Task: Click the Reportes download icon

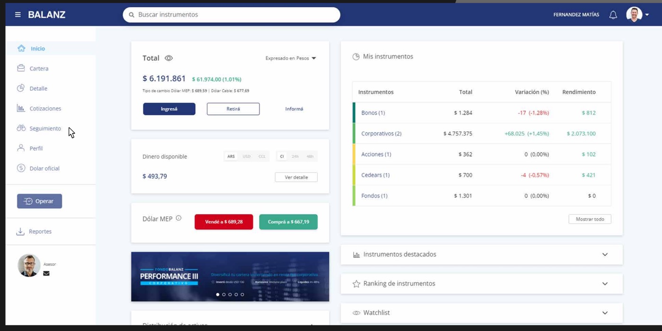Action: (20, 231)
